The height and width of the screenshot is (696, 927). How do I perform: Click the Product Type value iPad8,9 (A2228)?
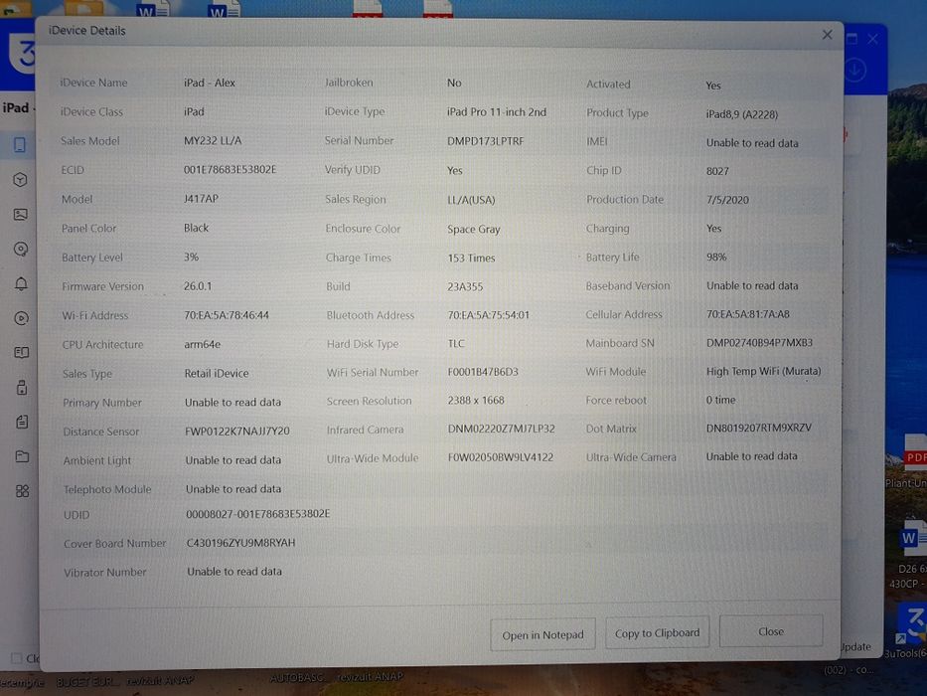[x=742, y=114]
